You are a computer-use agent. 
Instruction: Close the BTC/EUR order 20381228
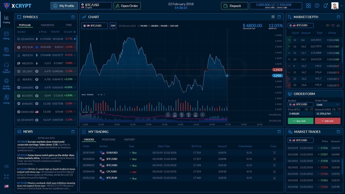[x=274, y=178]
